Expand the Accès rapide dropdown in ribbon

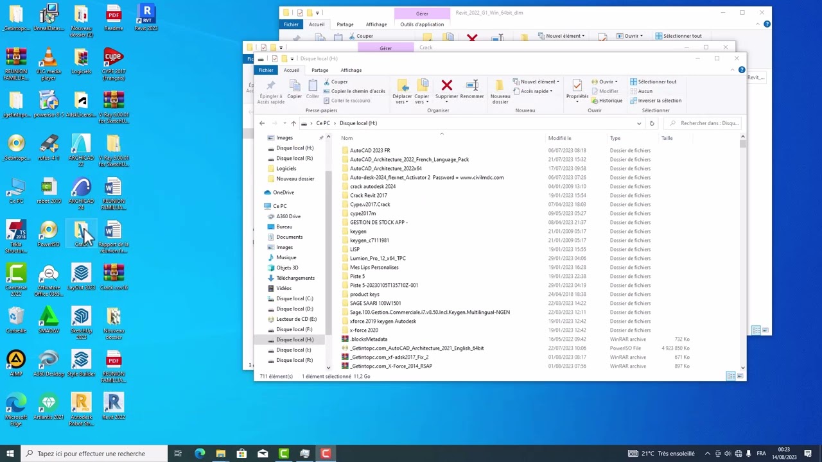[532, 91]
